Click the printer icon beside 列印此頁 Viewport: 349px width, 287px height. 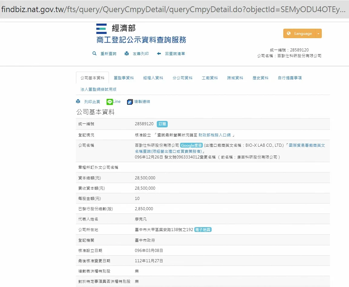point(78,102)
